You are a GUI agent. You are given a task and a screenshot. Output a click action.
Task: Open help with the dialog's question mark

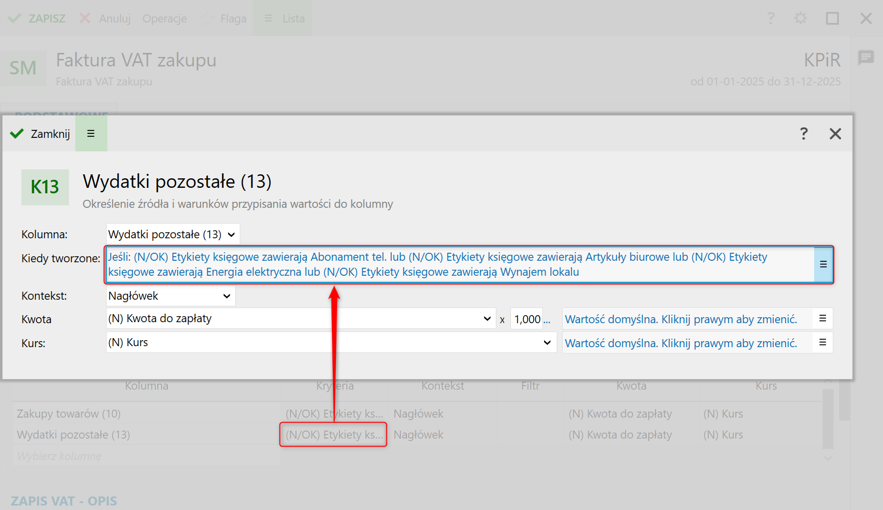pos(804,134)
